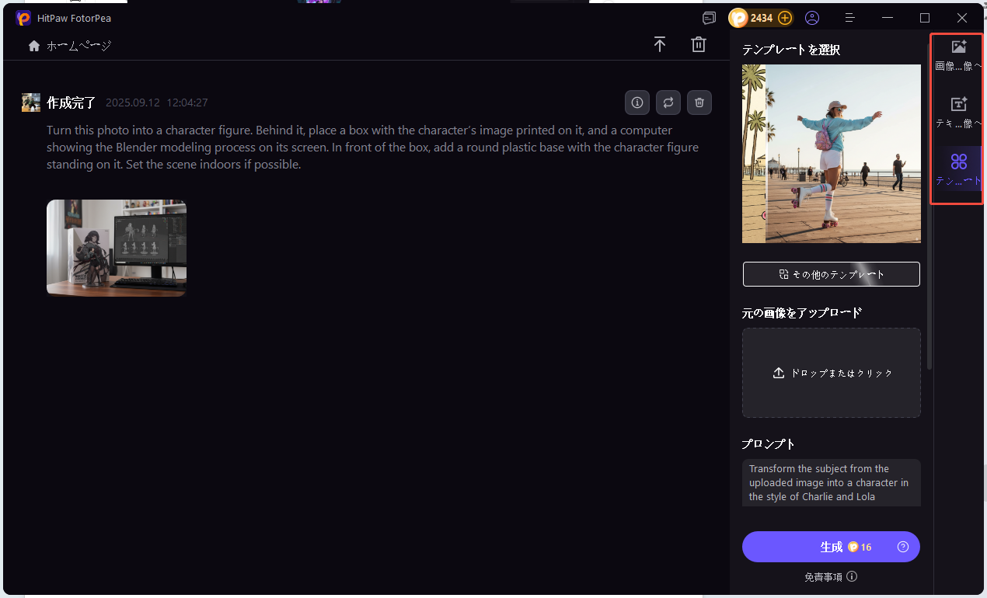Click the trash icon in top toolbar
The width and height of the screenshot is (987, 598).
pyautogui.click(x=699, y=44)
